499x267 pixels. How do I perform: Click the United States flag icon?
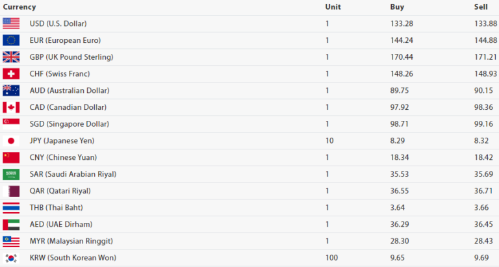pos(11,23)
